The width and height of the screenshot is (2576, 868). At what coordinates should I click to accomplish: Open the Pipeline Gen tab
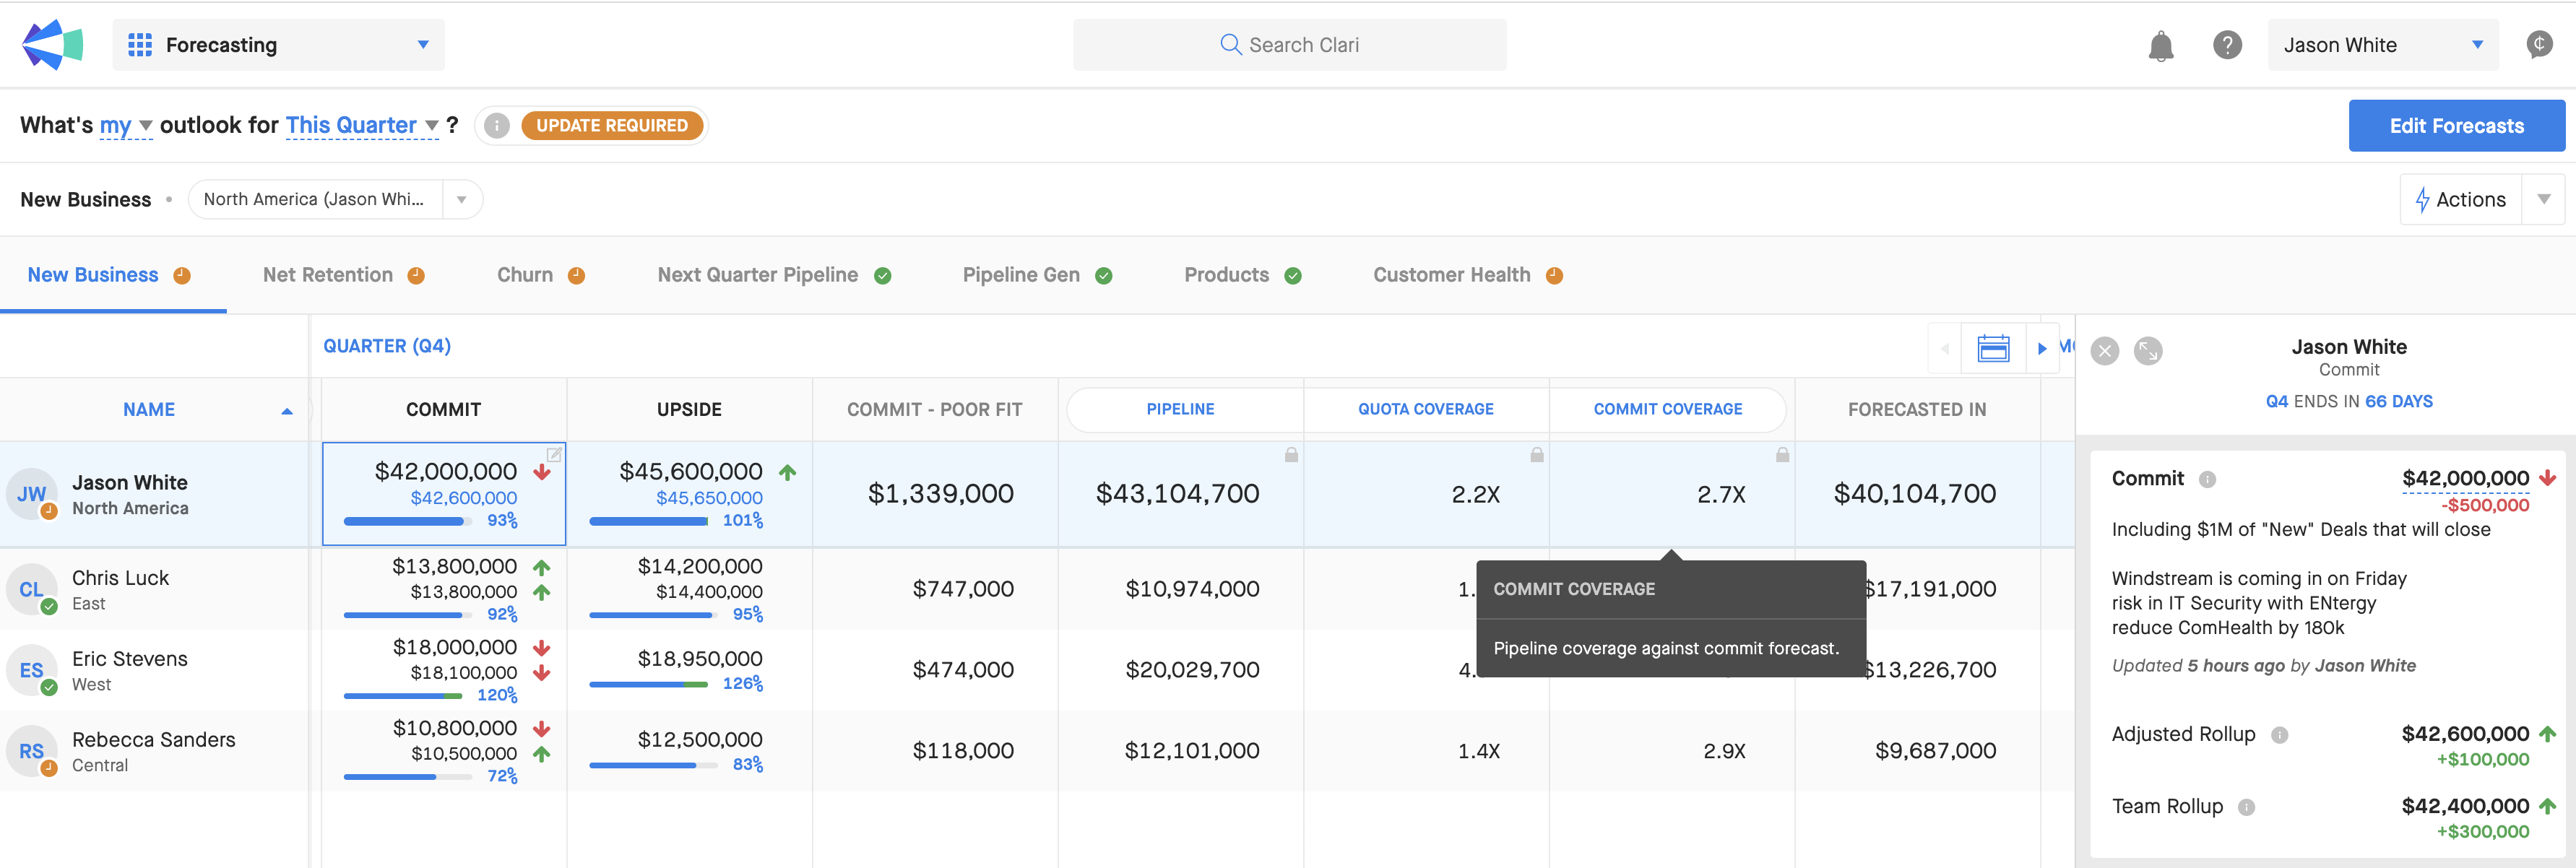click(1037, 275)
